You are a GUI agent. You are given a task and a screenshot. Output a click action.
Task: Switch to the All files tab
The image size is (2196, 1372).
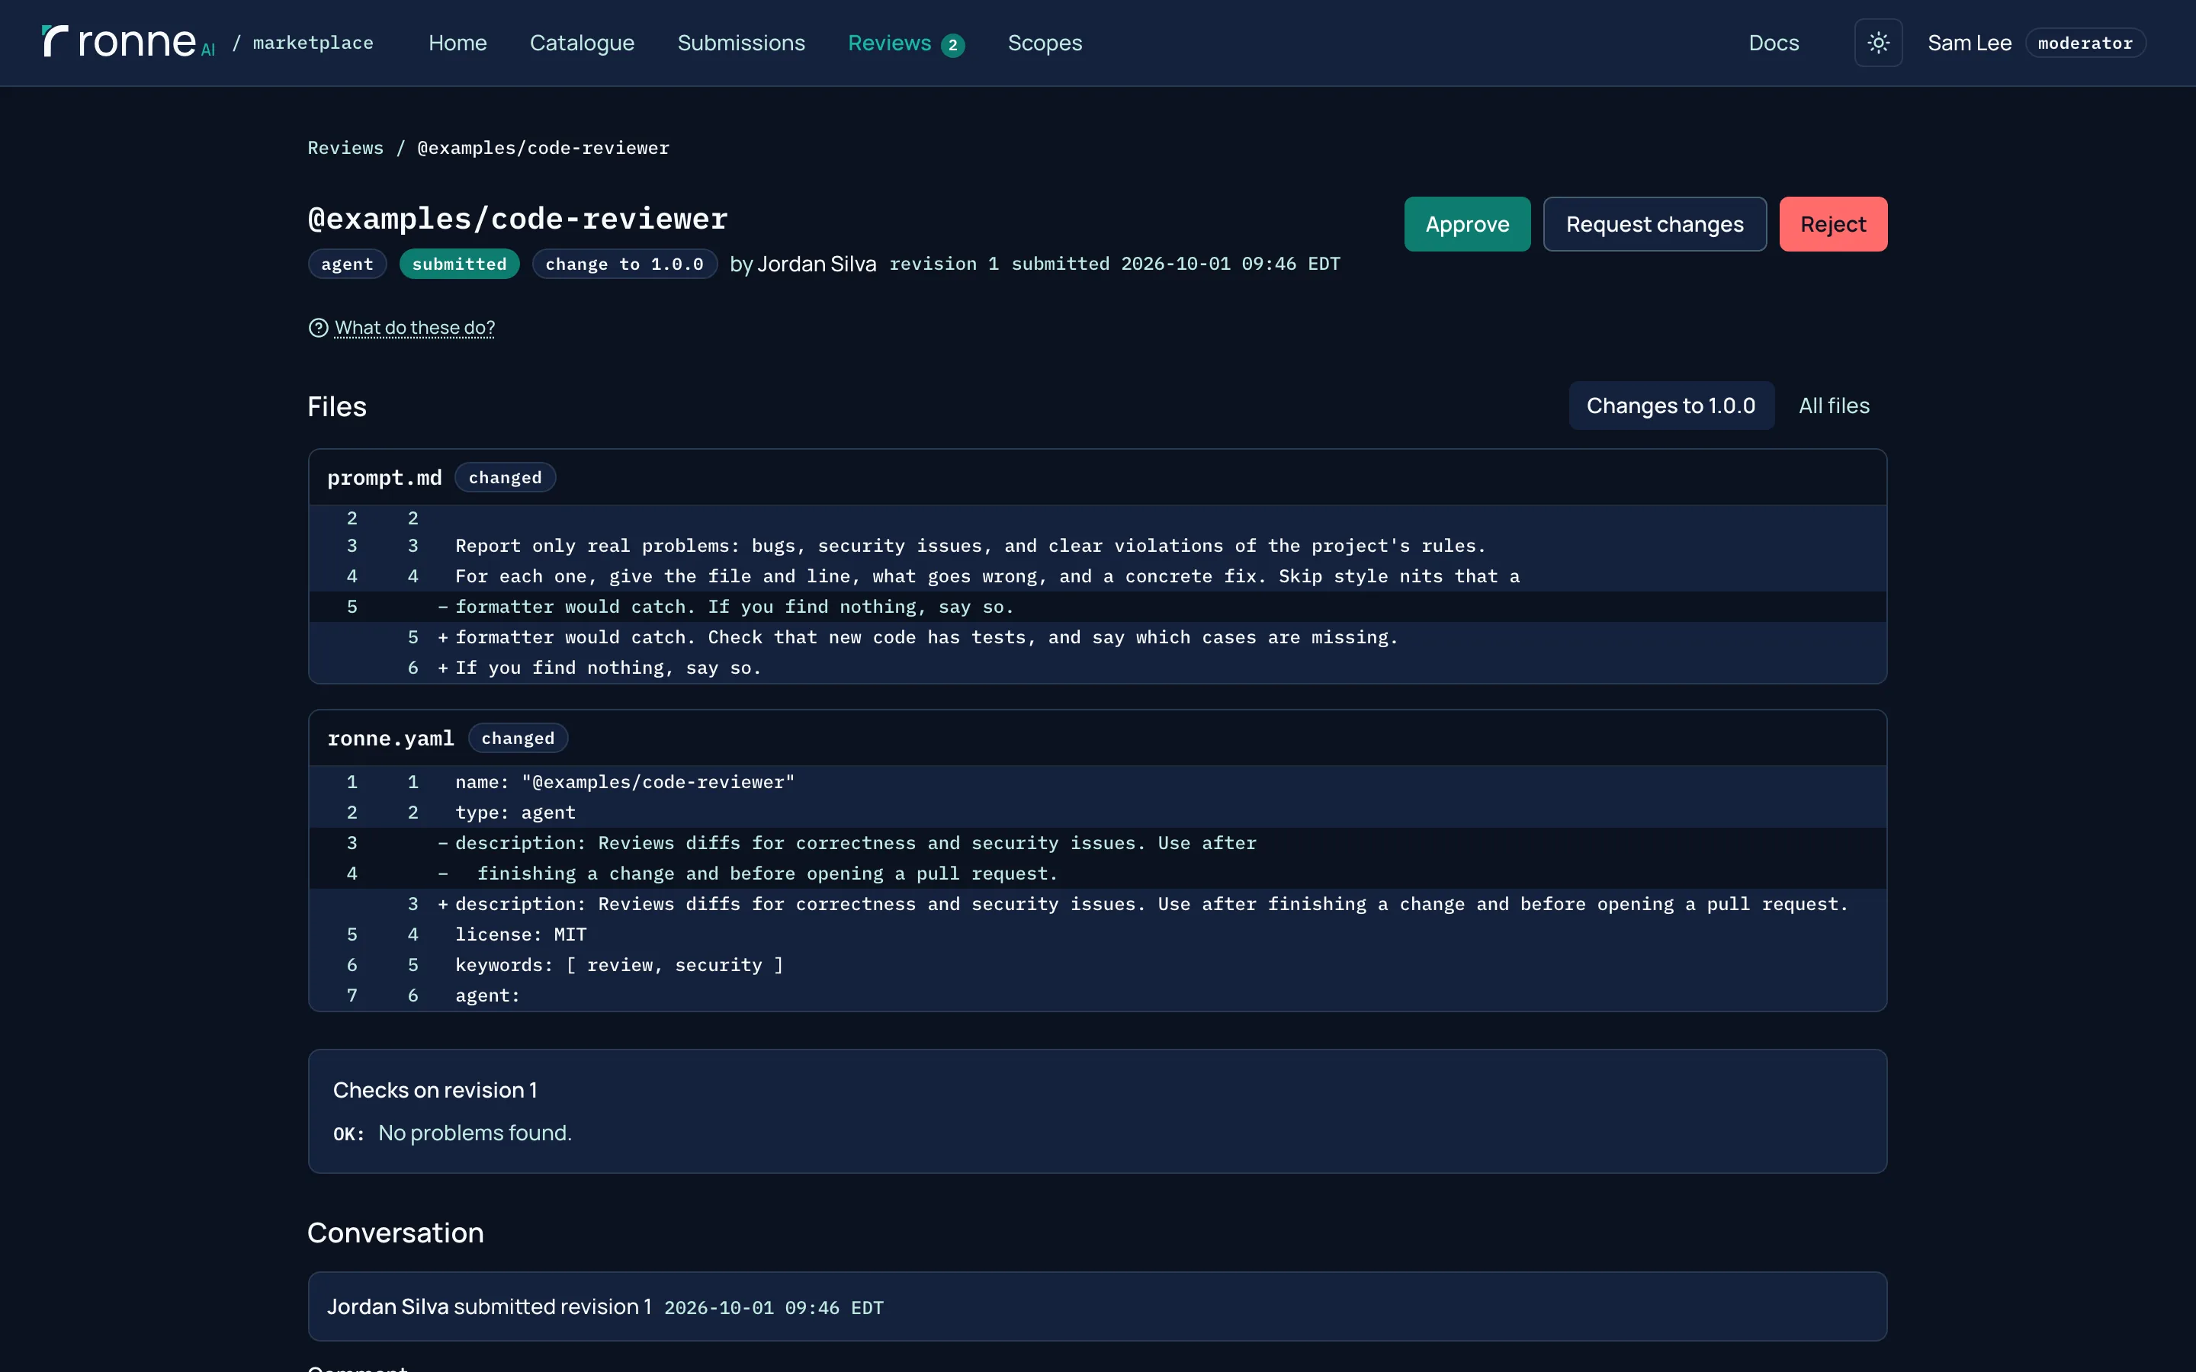tap(1834, 406)
